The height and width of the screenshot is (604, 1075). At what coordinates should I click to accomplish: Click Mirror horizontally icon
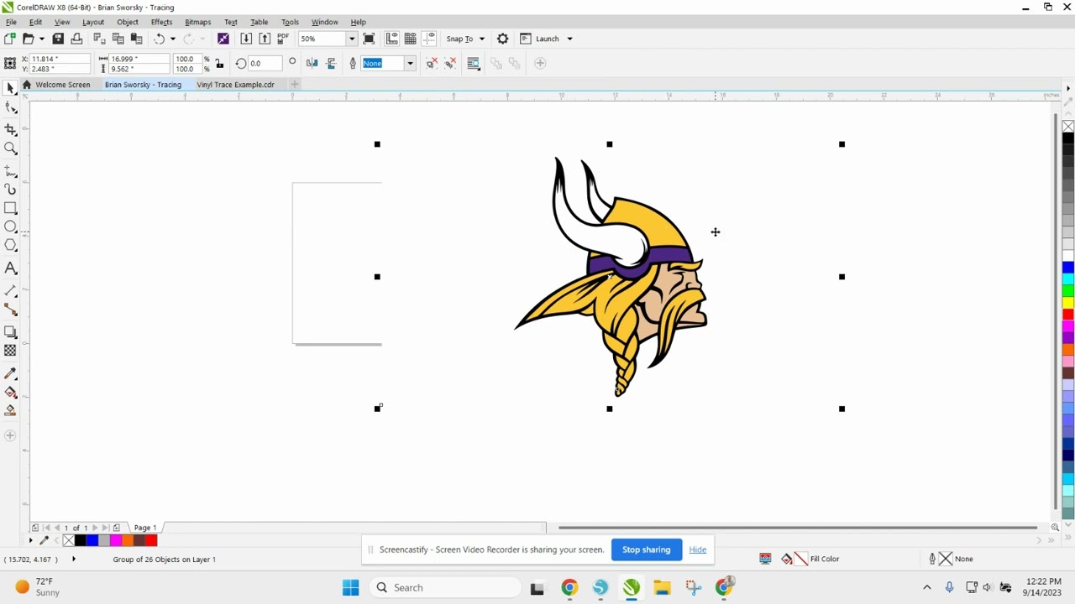[312, 63]
